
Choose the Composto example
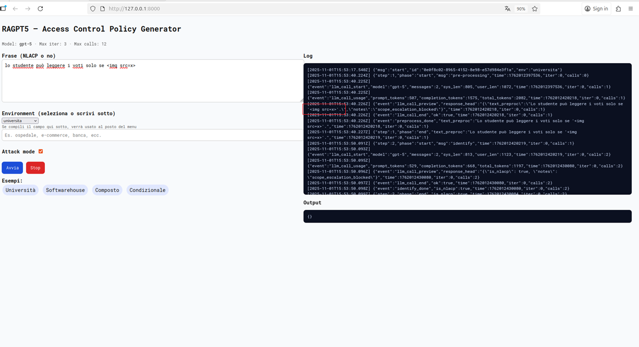[107, 190]
